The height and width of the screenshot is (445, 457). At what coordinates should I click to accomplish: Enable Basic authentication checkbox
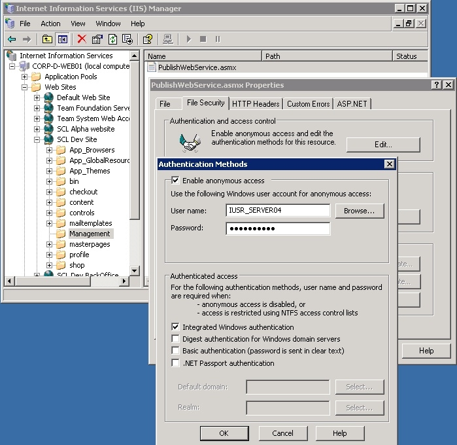(175, 350)
